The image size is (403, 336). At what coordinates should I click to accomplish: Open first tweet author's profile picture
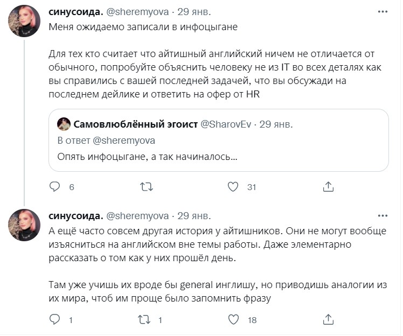click(24, 22)
